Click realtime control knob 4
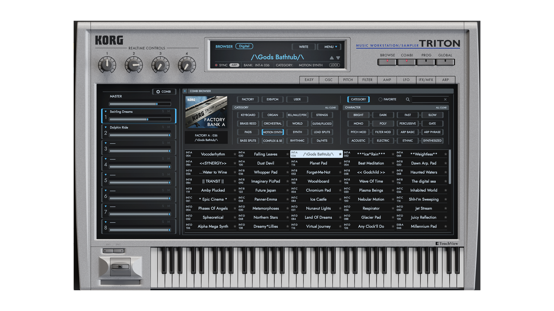The height and width of the screenshot is (311, 554). point(187,65)
